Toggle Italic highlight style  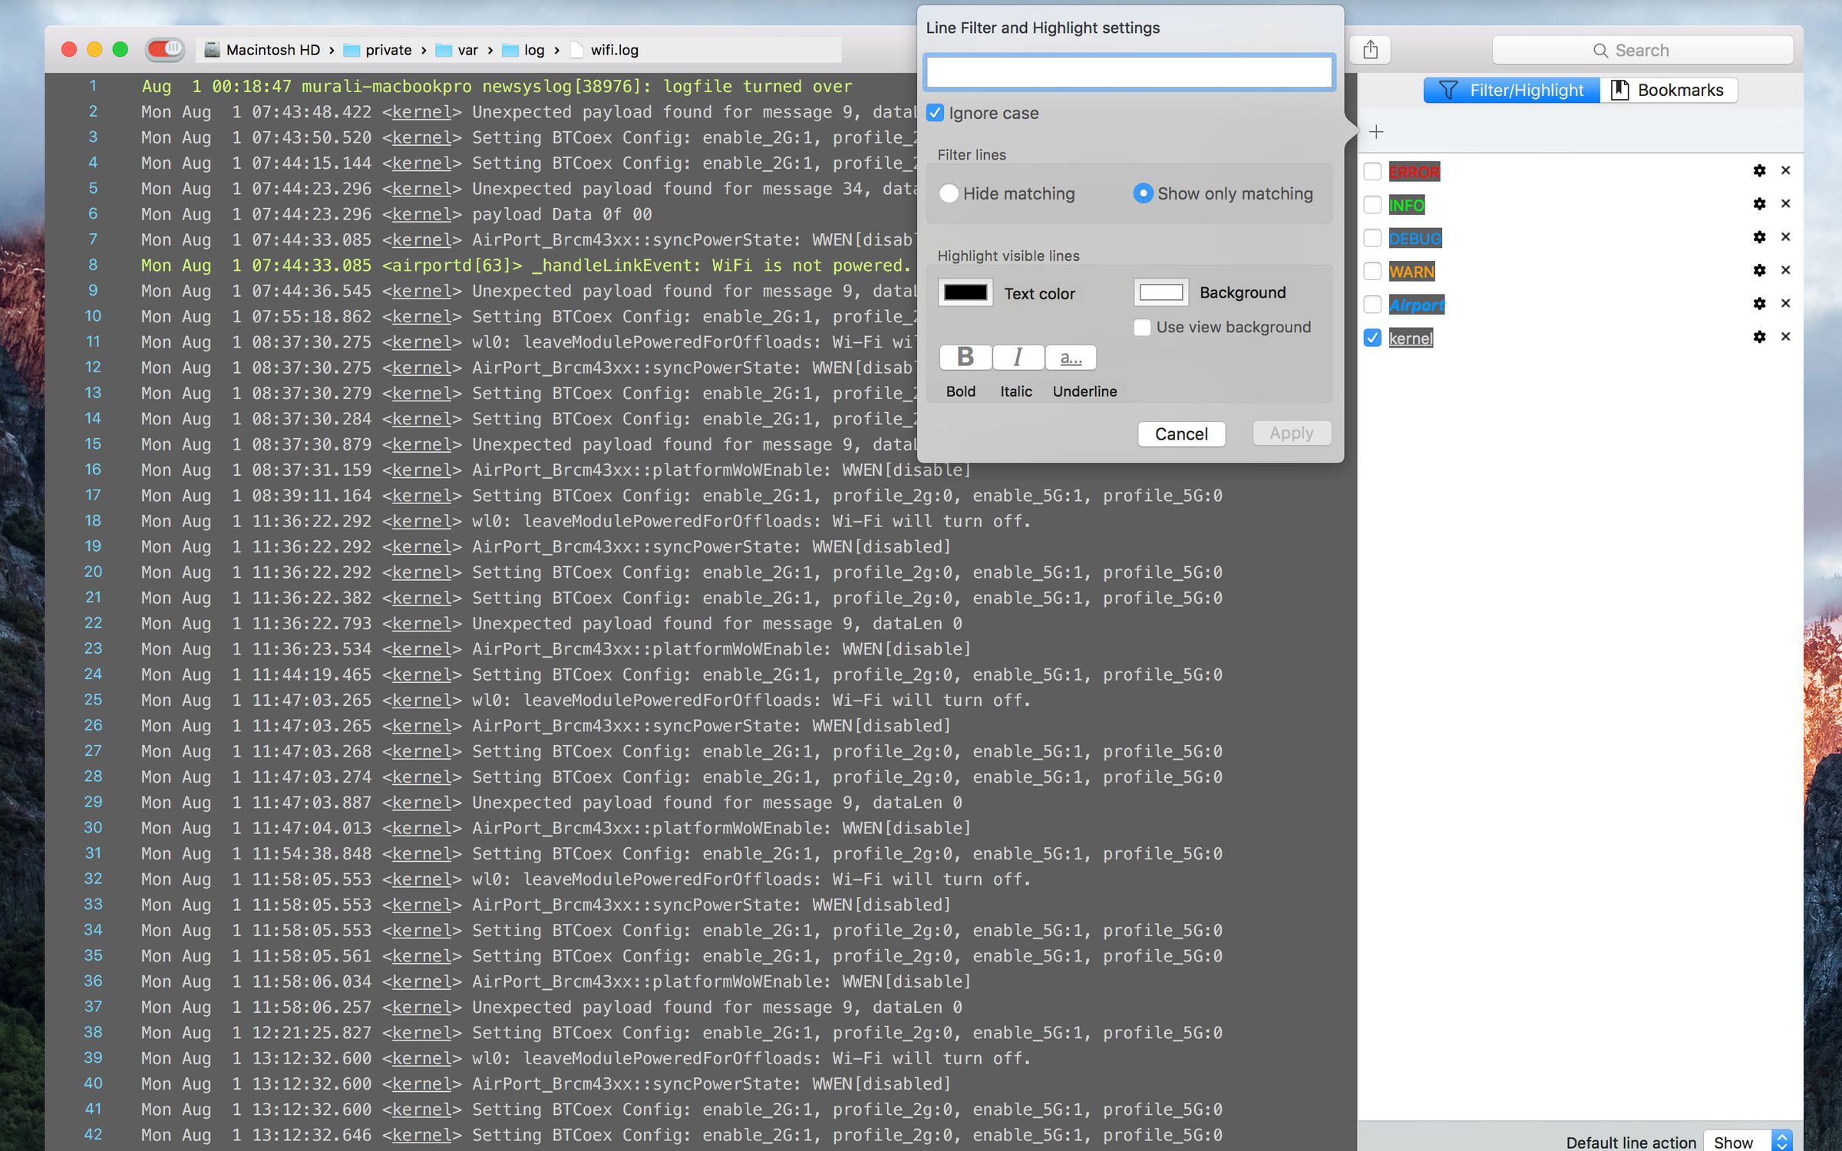click(x=1018, y=358)
